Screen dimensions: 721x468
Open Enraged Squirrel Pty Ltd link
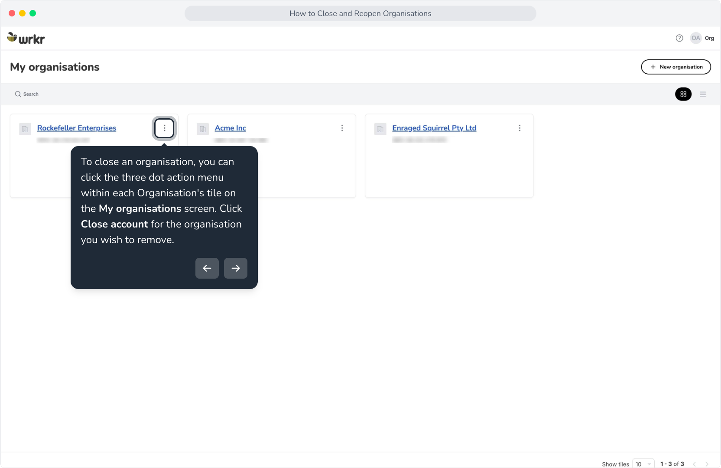click(x=434, y=128)
